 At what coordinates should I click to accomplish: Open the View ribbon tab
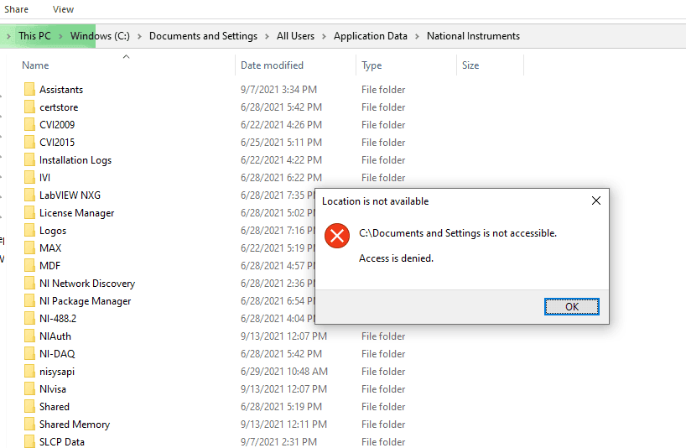[63, 9]
